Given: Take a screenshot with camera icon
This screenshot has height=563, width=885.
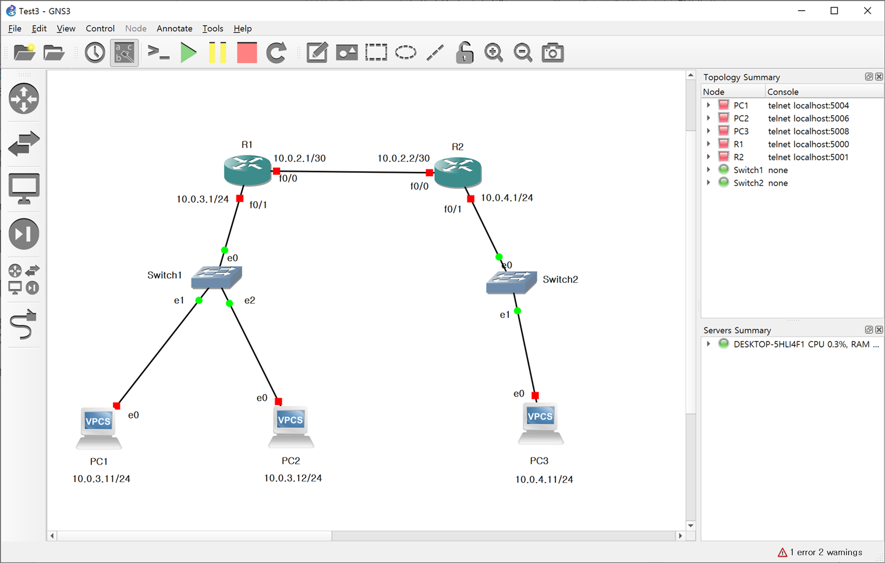Looking at the screenshot, I should (x=553, y=53).
